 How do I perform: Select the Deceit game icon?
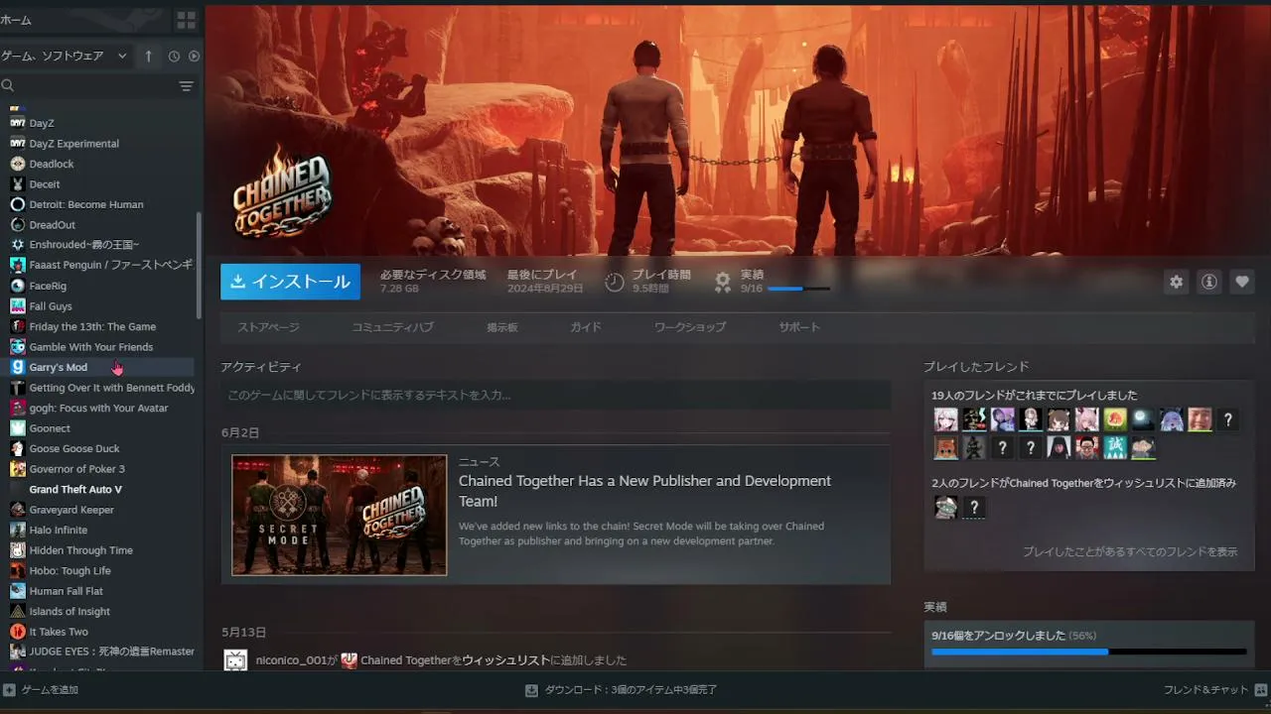(x=17, y=184)
